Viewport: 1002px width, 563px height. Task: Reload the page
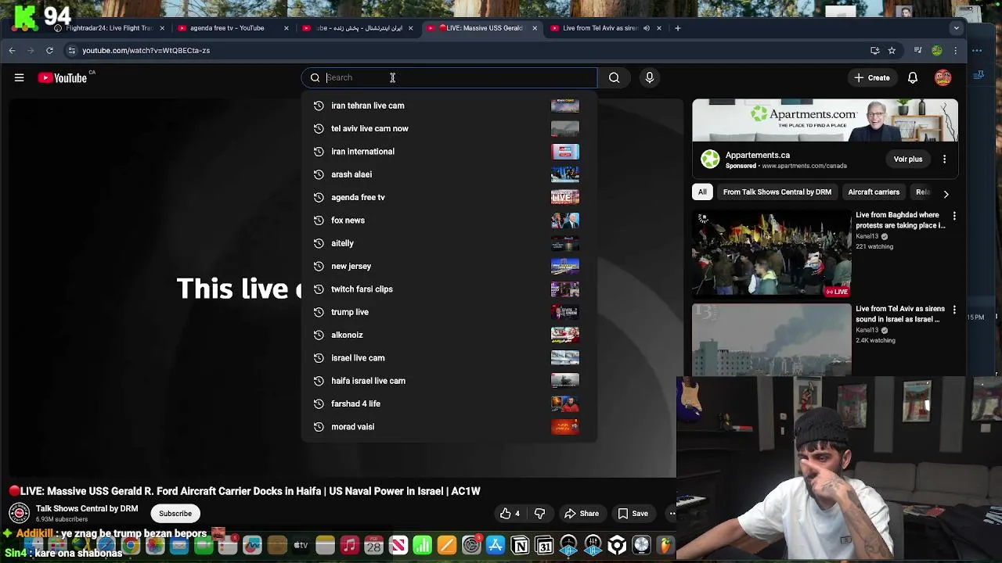[x=49, y=50]
